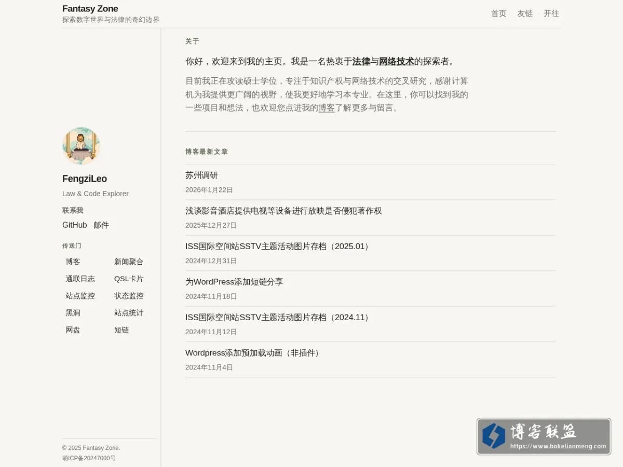Open ISS国际空间站SSTV article (2025.01)
623x467 pixels.
(279, 246)
